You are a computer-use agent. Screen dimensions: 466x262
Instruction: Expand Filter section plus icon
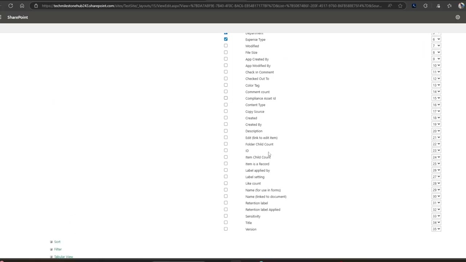[x=51, y=249]
